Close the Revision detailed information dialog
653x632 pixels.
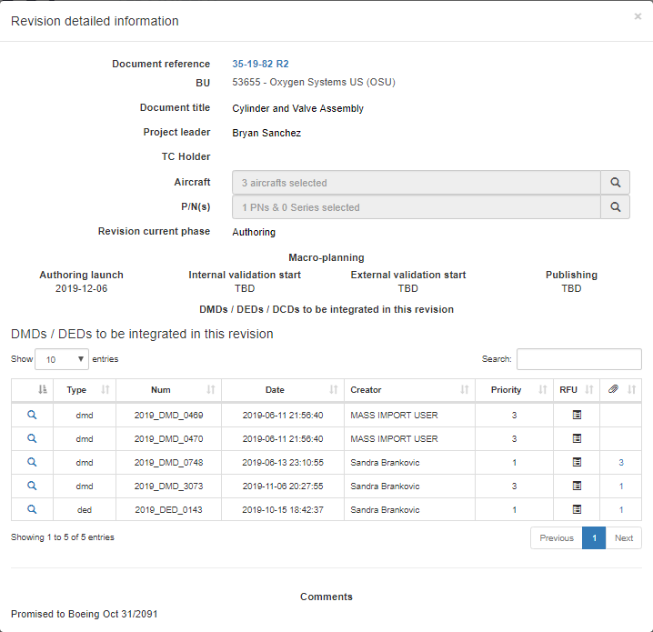(638, 16)
